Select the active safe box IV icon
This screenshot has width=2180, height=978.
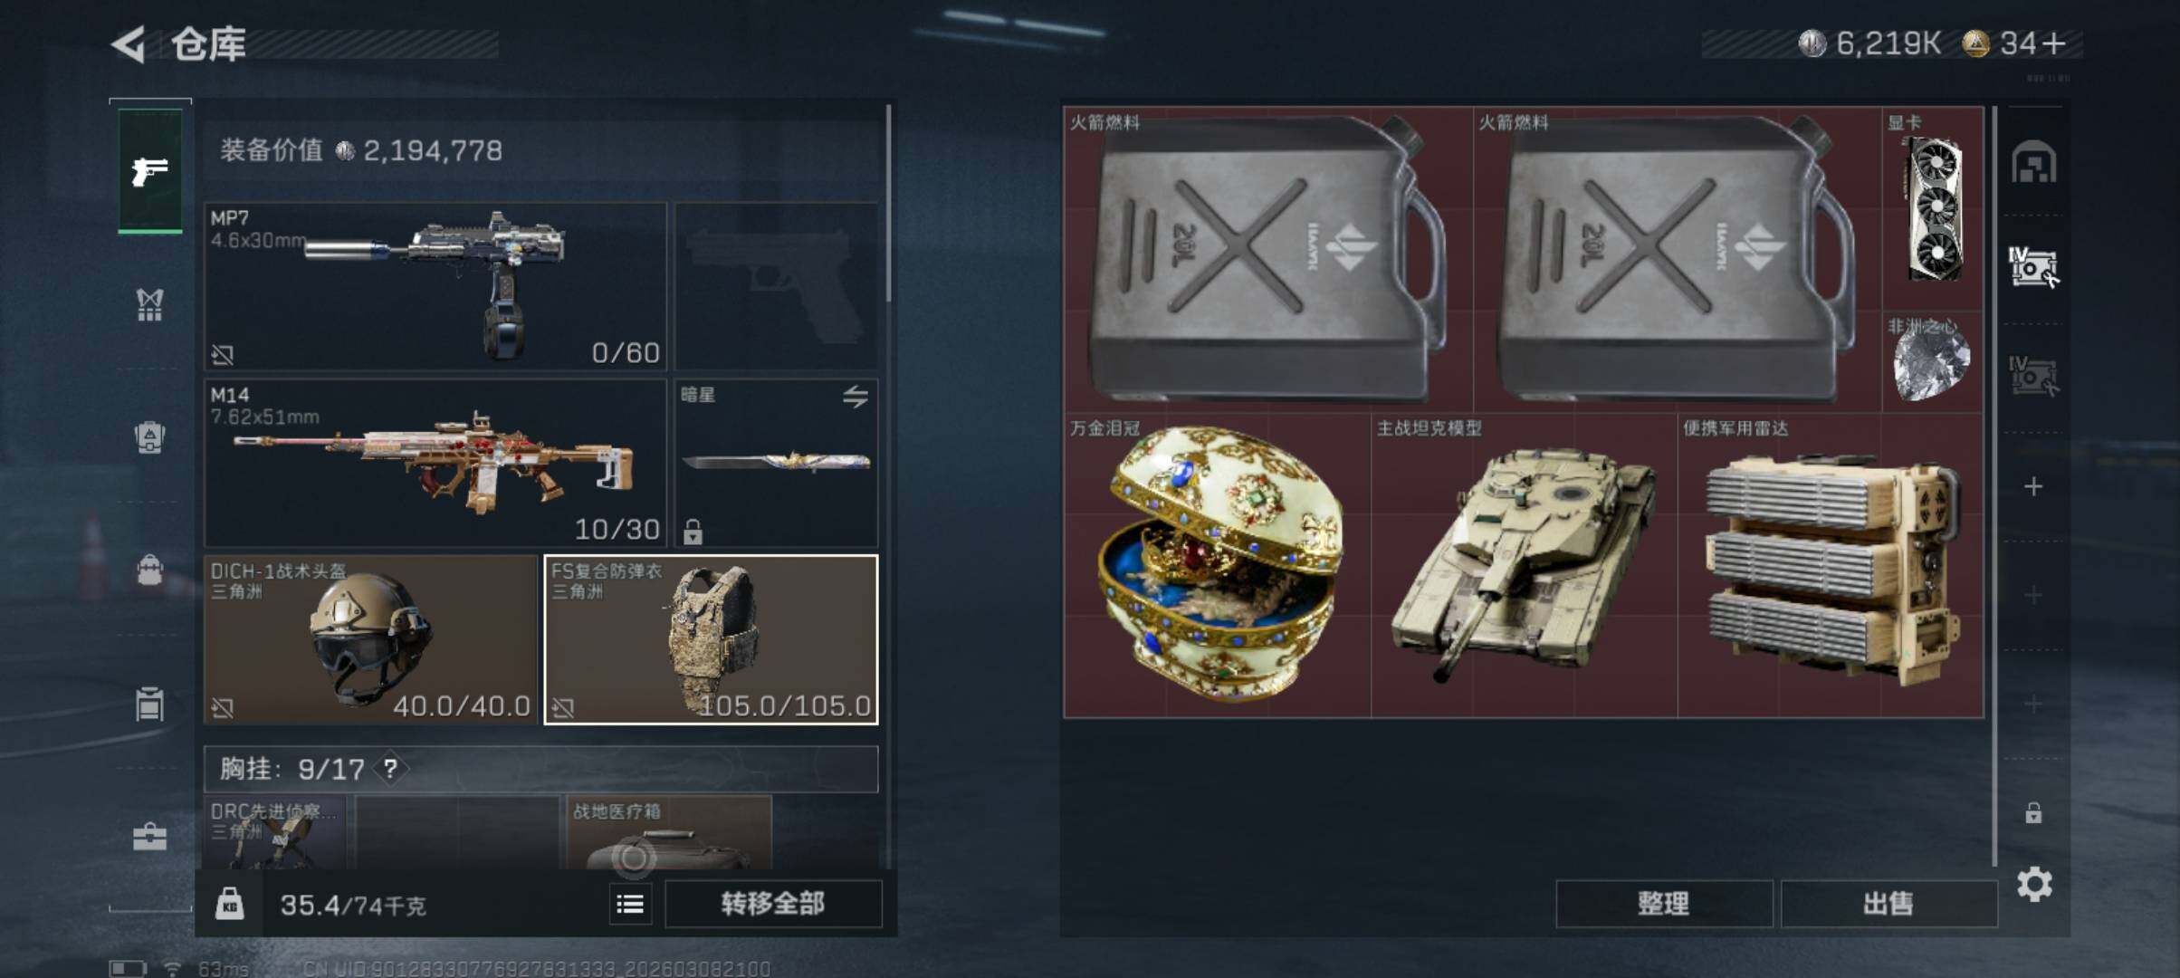(x=2033, y=267)
